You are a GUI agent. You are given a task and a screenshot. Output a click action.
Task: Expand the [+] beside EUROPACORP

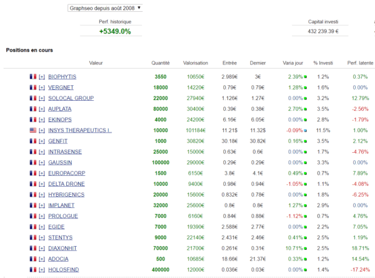pos(42,173)
